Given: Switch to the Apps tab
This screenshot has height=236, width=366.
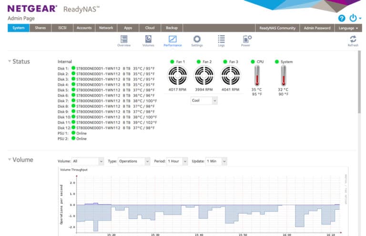Looking at the screenshot, I should tap(128, 28).
